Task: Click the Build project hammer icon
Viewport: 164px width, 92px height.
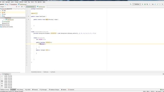Action: pos(131,4)
